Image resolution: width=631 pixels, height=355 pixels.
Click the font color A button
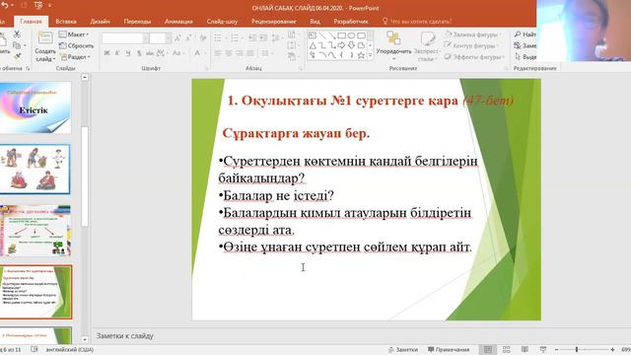197,53
